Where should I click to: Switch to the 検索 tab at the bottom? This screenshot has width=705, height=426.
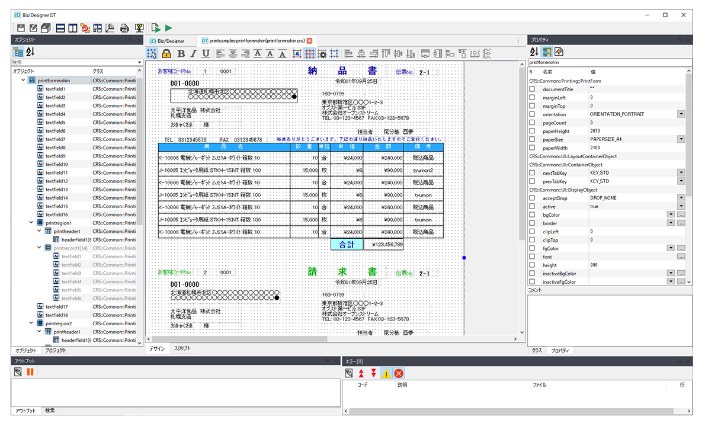pyautogui.click(x=50, y=411)
